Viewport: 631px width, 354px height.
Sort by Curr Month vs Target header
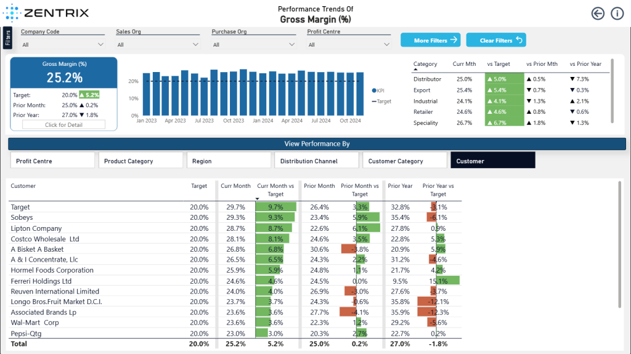click(275, 190)
